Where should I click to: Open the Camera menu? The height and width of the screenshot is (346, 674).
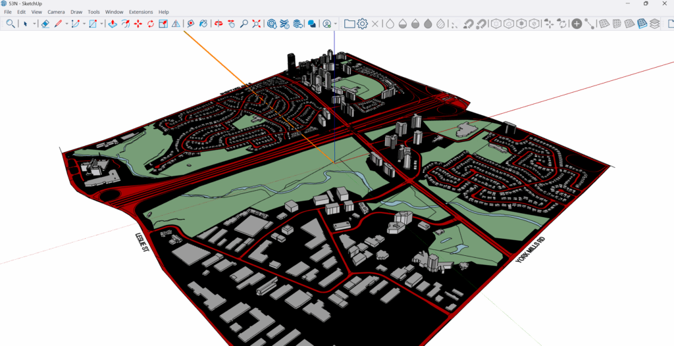(55, 12)
